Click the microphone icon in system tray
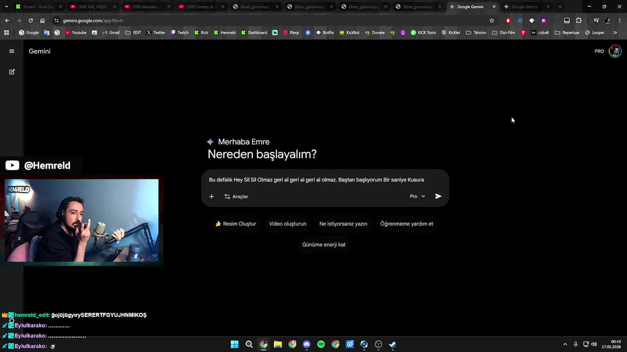The image size is (627, 352). [576, 344]
